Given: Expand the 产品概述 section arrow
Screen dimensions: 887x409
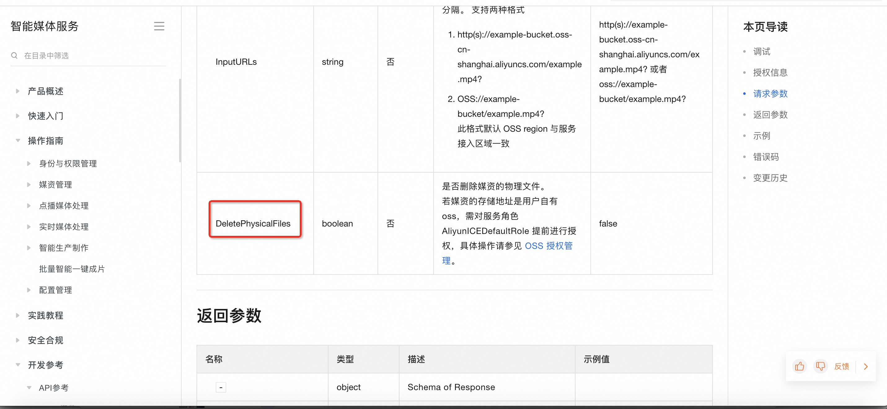Looking at the screenshot, I should [18, 91].
